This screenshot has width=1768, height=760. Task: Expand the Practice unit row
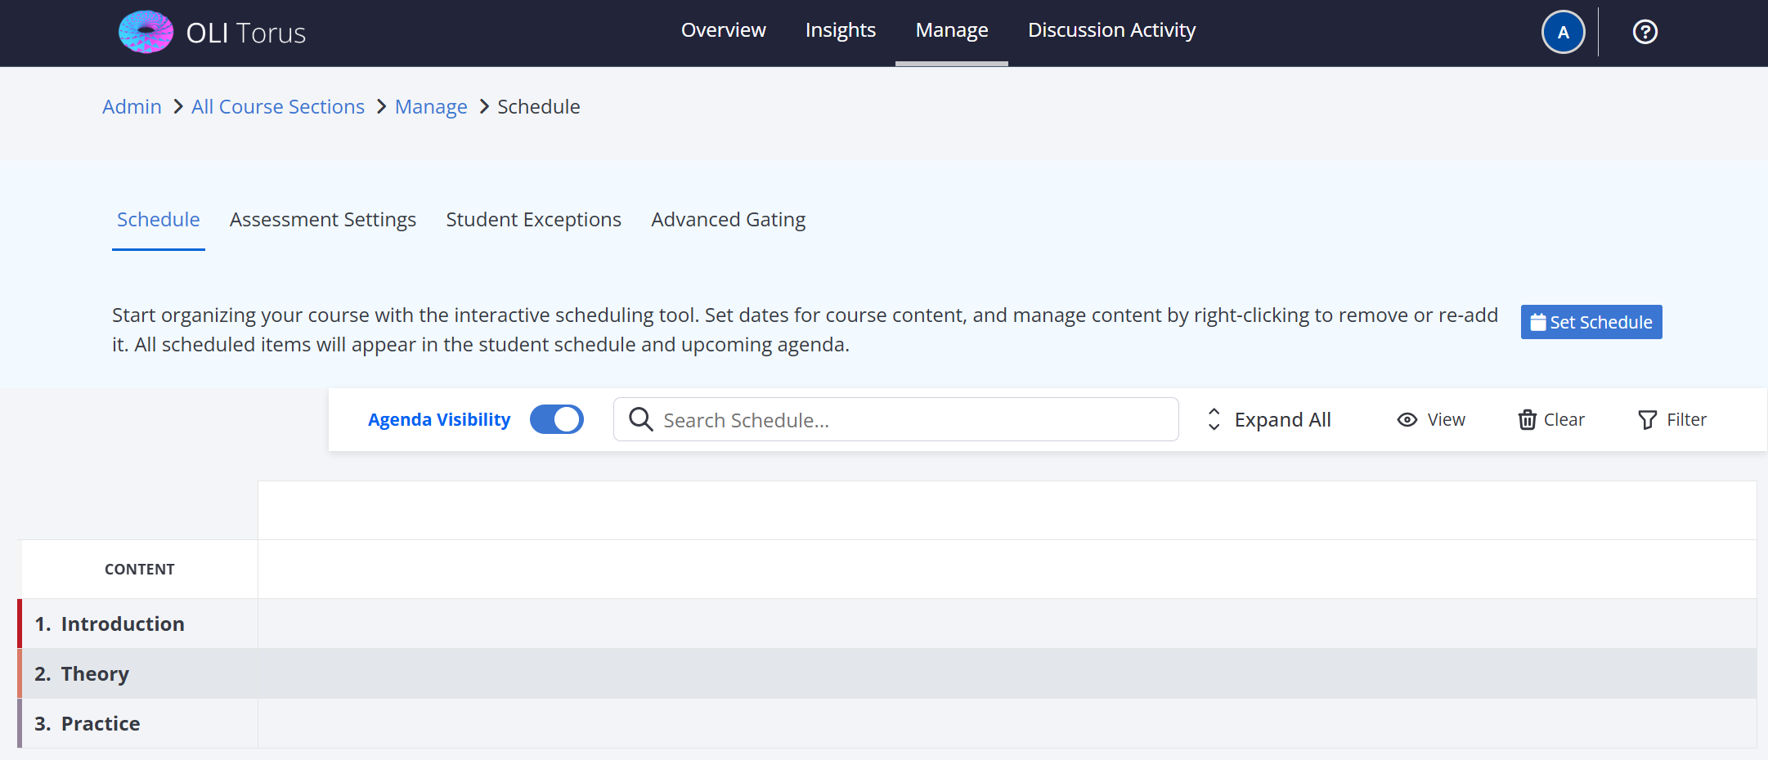point(100,723)
